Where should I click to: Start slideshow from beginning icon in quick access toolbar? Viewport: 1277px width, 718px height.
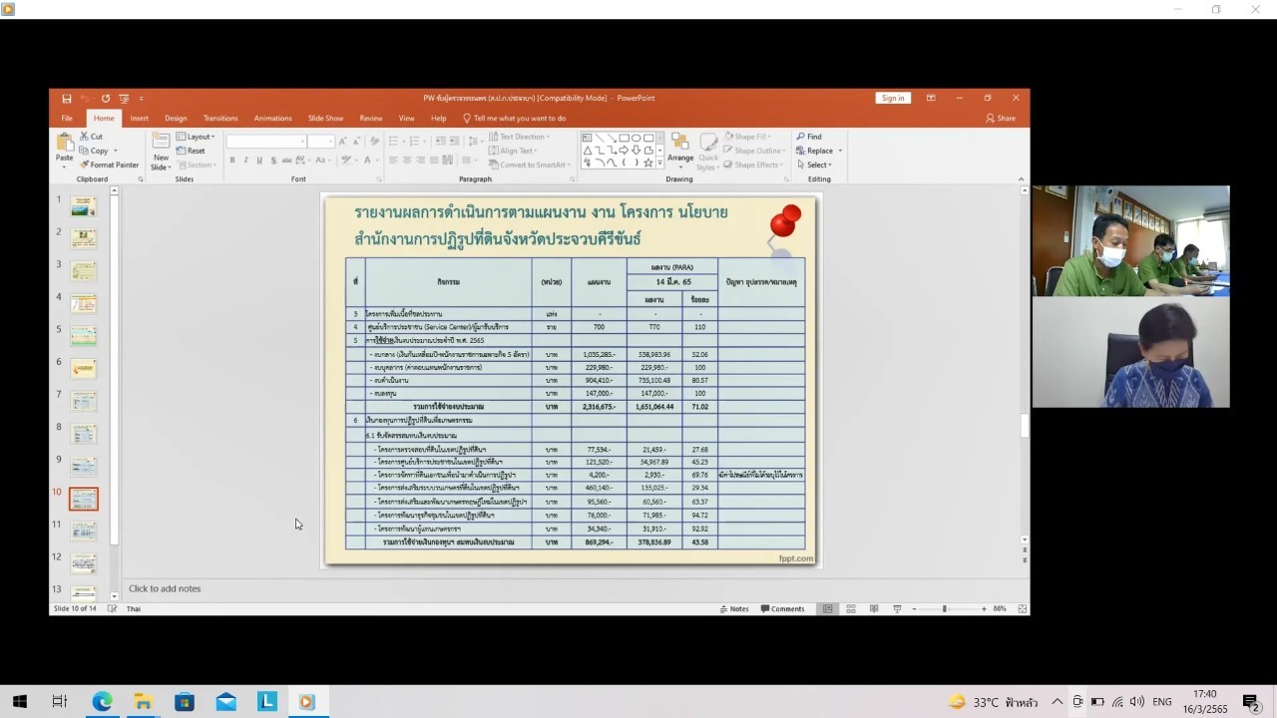click(x=124, y=99)
